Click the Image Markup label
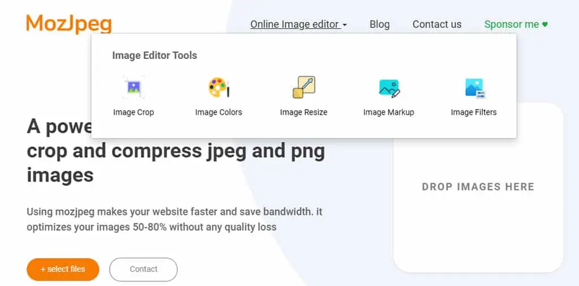 click(x=388, y=112)
